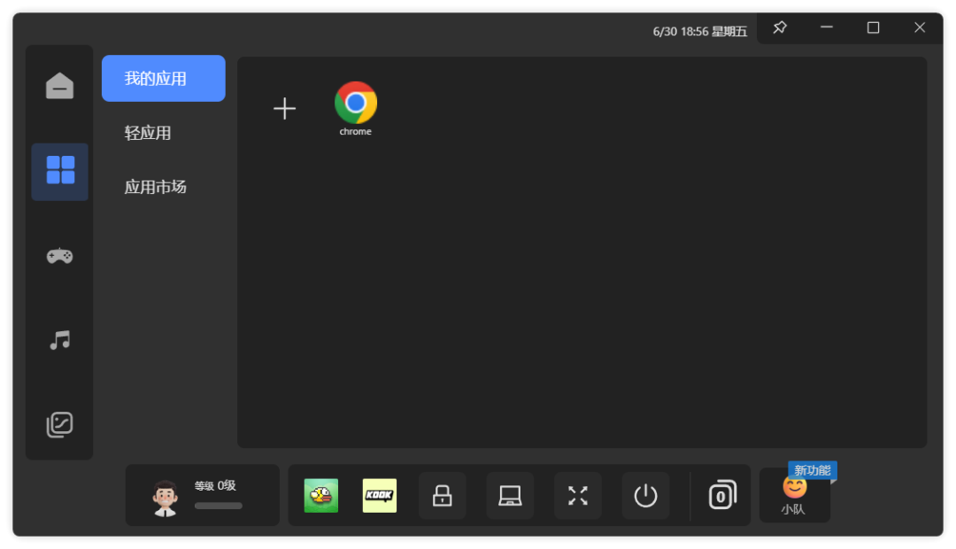Image resolution: width=956 pixels, height=549 pixels.
Task: Click the power button icon
Action: pyautogui.click(x=645, y=495)
